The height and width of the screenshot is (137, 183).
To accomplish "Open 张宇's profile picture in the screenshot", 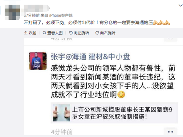I will pyautogui.click(x=38, y=61).
